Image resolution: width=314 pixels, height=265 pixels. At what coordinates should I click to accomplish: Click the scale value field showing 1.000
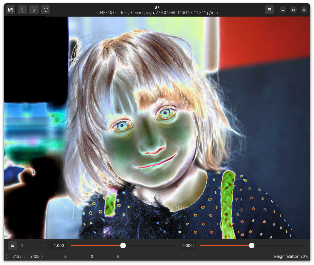coord(59,246)
